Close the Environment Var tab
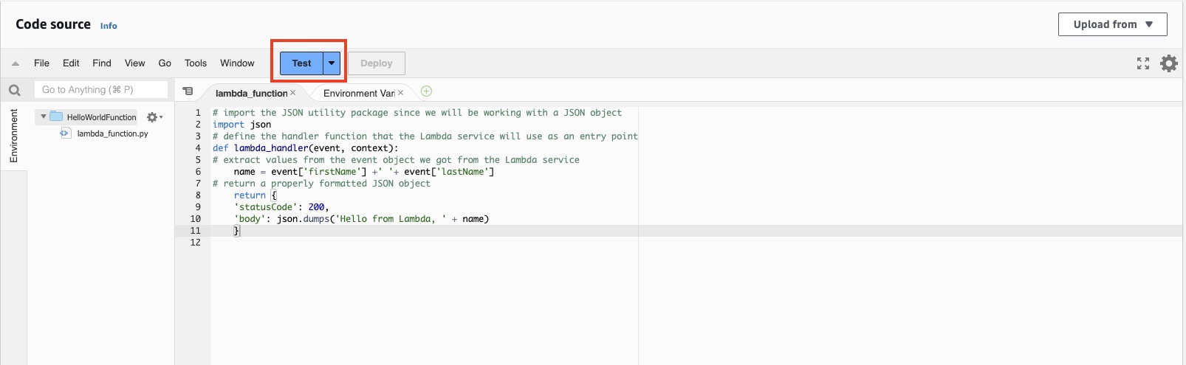 (401, 93)
